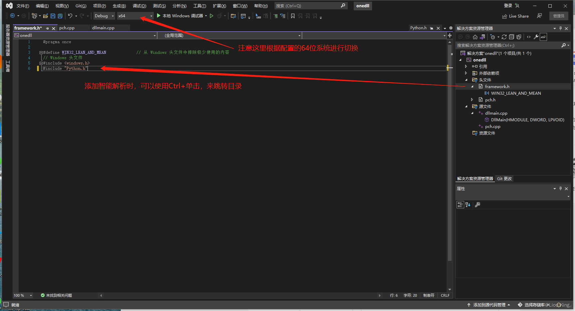Click the Undo icon on the toolbar
The height and width of the screenshot is (311, 575).
pos(70,16)
